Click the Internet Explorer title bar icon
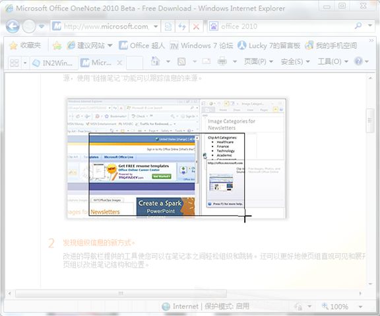Image resolution: width=380 pixels, height=316 pixels. 9,8
